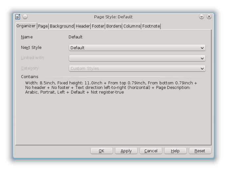The height and width of the screenshot is (171, 227).
Task: Switch to the Columns tab
Action: coord(132,26)
